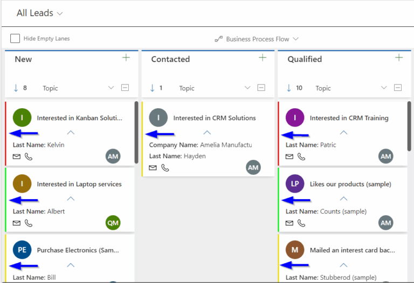Open the All Leads view selector
The width and height of the screenshot is (414, 283).
click(39, 13)
